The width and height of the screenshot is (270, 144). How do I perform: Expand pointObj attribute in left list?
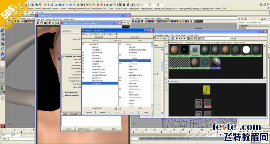click(83, 55)
